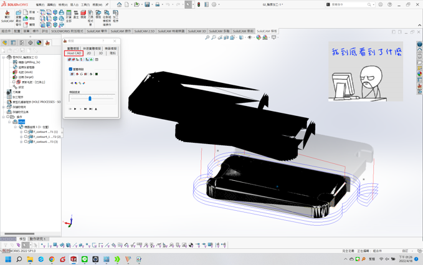The image size is (423, 265).
Task: Expand the top part tree node
Action: [x=4, y=57]
